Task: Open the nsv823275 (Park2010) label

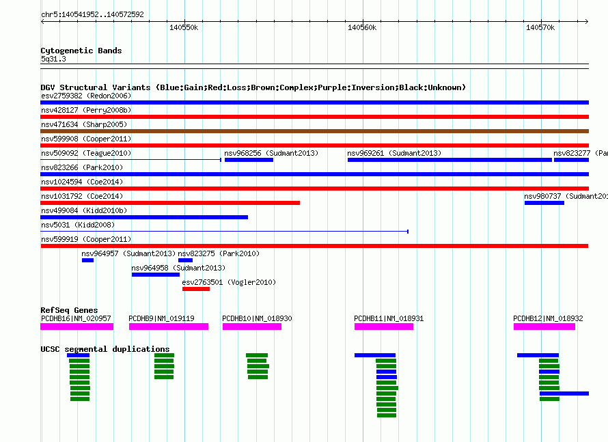Action: tap(219, 253)
